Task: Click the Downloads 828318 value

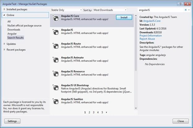Action: [158, 32]
